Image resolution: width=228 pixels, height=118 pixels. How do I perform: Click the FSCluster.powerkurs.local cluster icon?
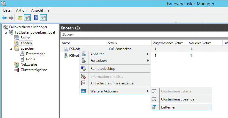pyautogui.click(x=11, y=32)
